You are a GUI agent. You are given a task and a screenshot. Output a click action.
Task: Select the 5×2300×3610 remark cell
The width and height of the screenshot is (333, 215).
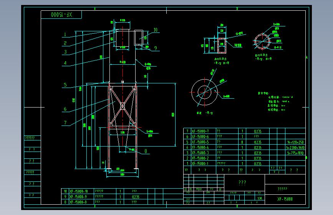tap(295, 148)
